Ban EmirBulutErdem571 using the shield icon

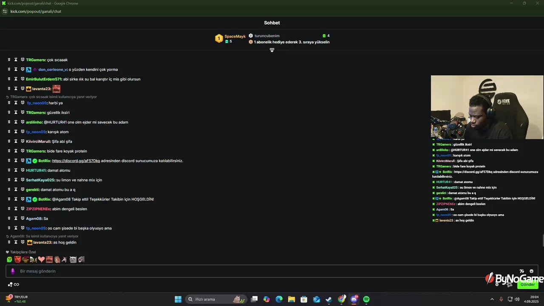coord(23,79)
